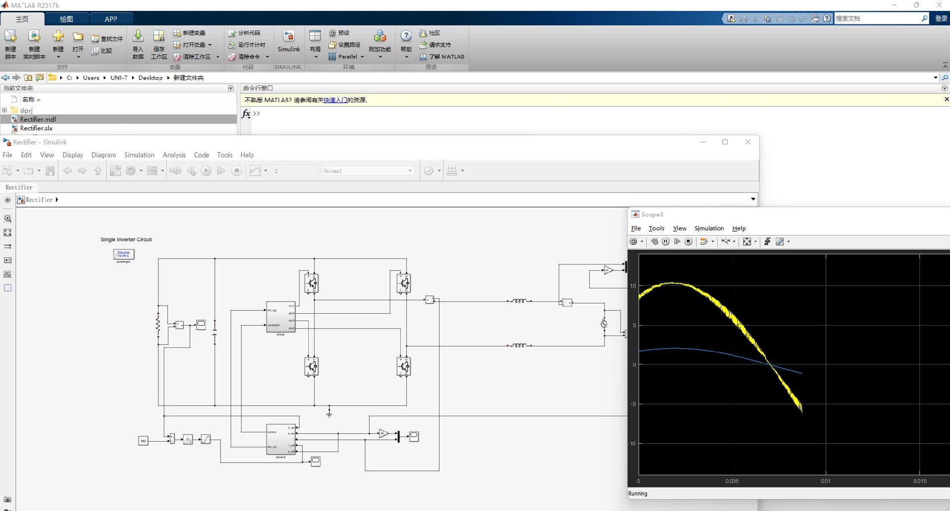Screen dimensions: 950x511
Task: Click the Simulink button in the MATLAB ribbon
Action: point(288,41)
